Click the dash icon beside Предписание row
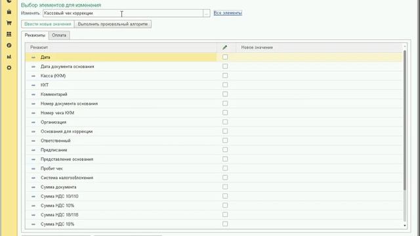420x236 pixels. [x=33, y=150]
